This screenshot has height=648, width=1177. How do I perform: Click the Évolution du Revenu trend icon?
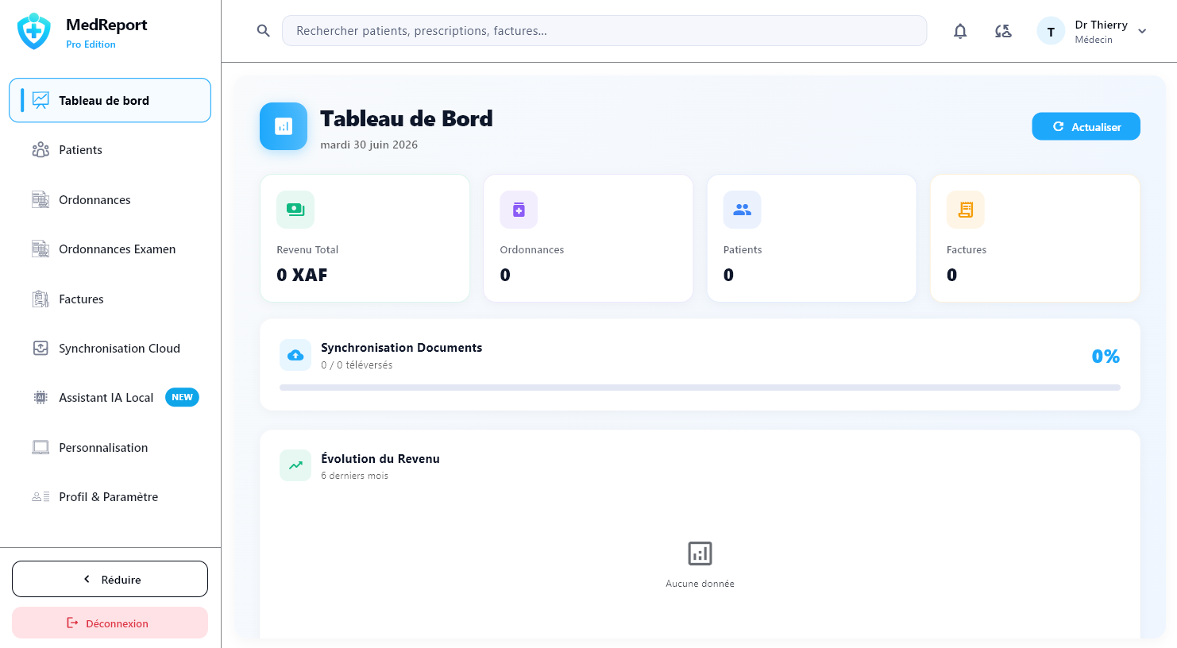295,465
